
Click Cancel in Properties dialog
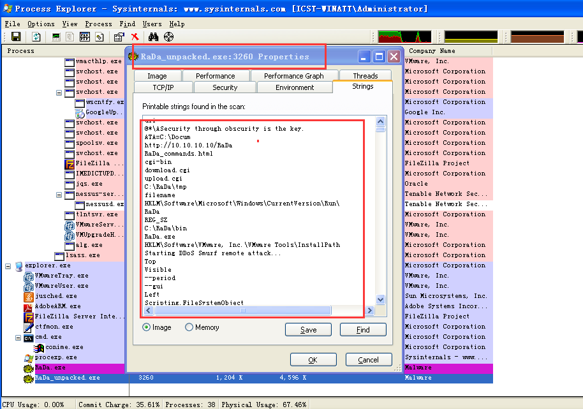pyautogui.click(x=369, y=360)
